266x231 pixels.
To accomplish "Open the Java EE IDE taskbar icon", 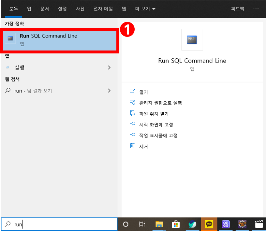I will (x=242, y=224).
